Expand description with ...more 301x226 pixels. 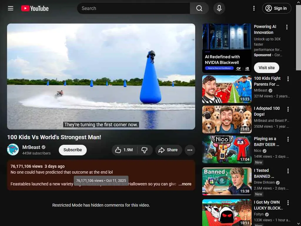pos(185,184)
